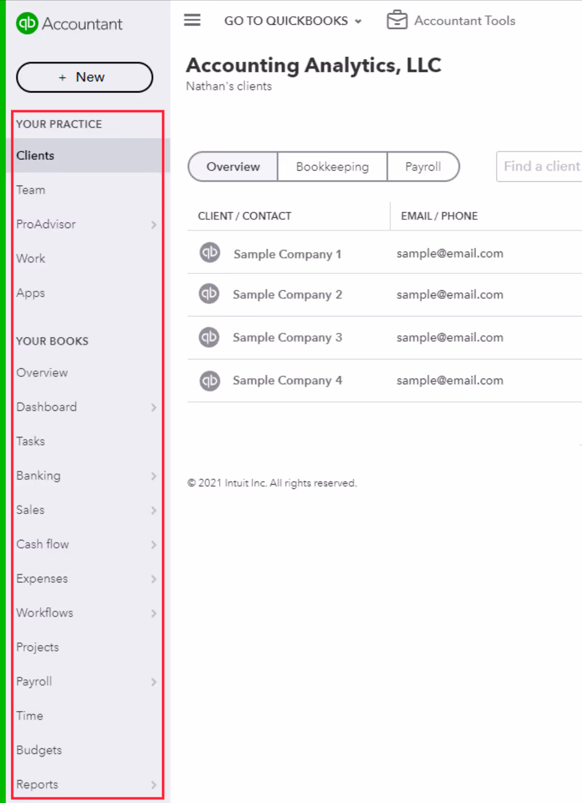Open Sample Company 3 client

(287, 337)
